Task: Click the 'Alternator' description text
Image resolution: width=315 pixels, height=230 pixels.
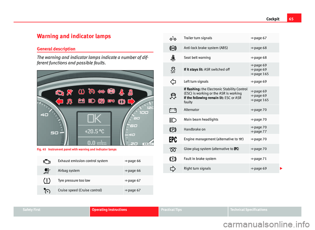Action: click(191, 110)
